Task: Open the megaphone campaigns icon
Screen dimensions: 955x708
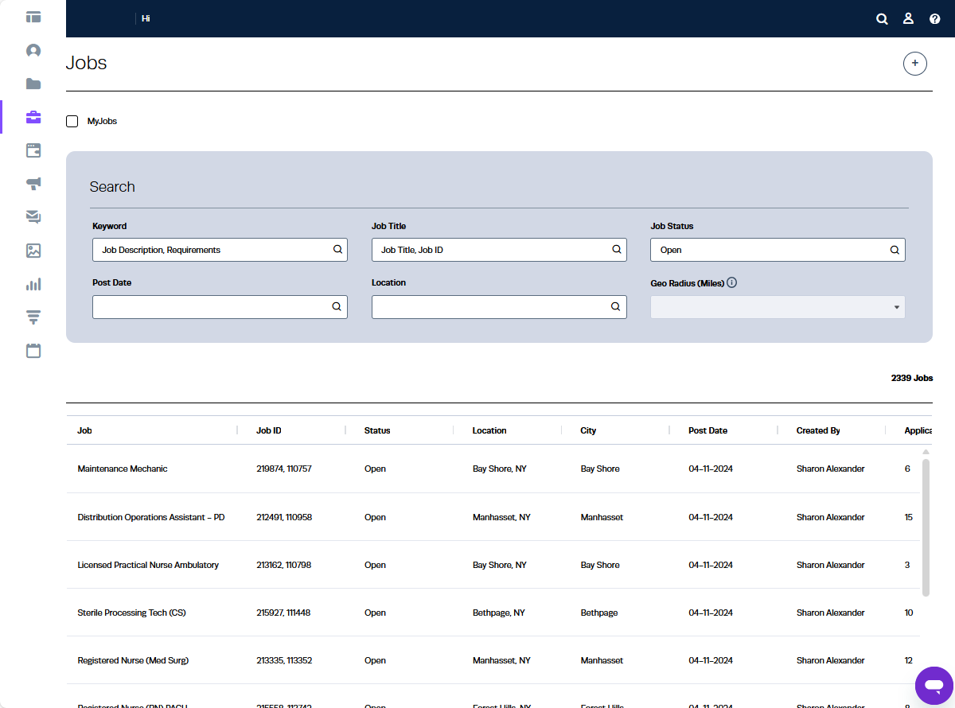Action: click(33, 184)
